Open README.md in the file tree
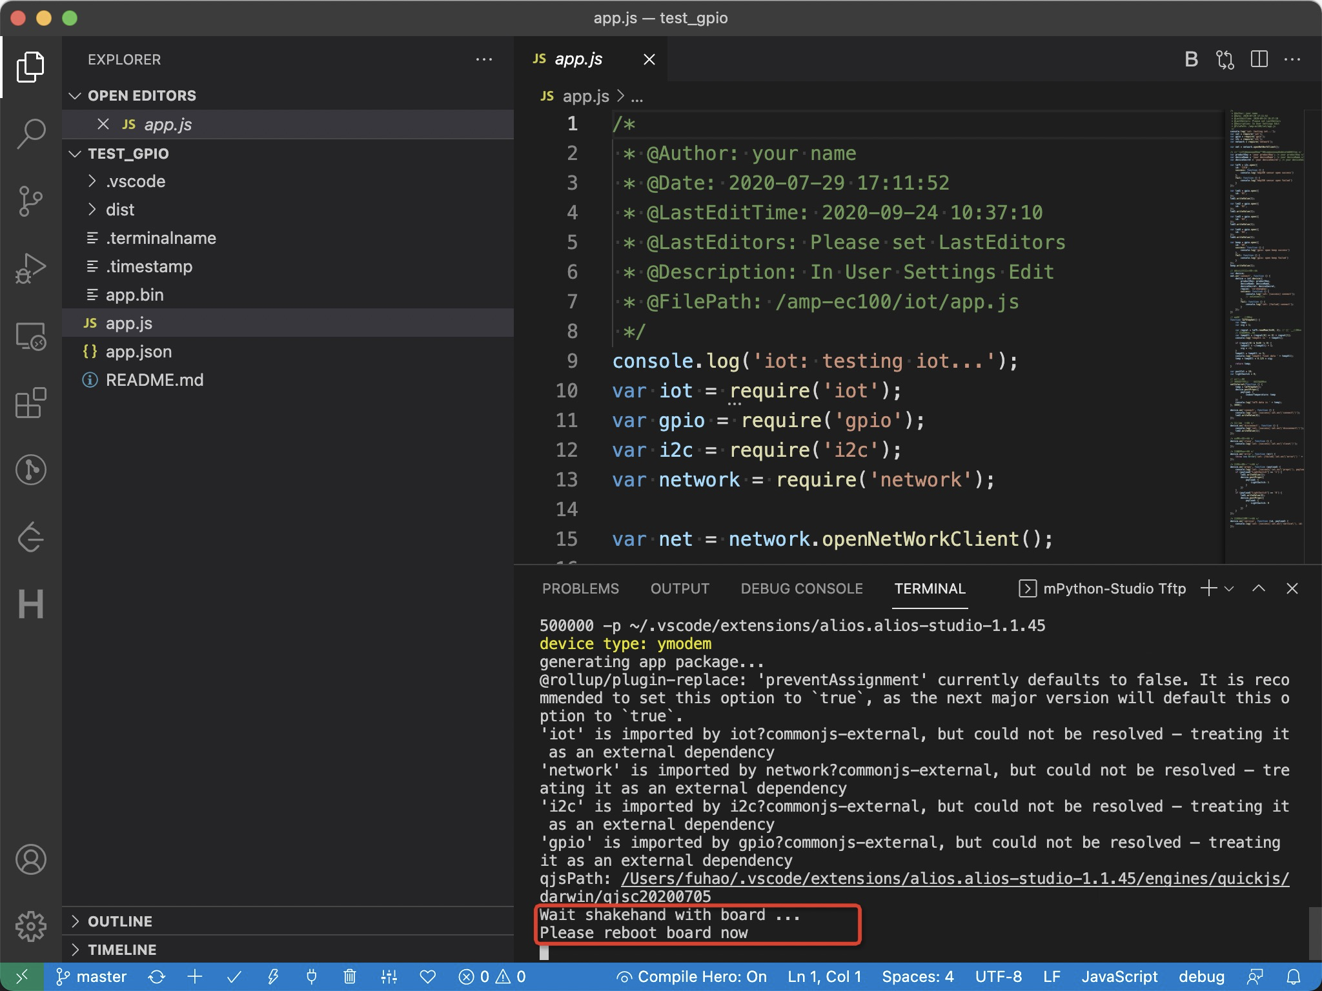 tap(288, 380)
